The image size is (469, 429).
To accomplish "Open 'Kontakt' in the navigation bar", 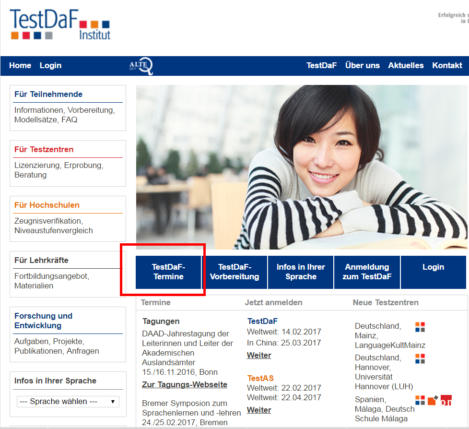I will [x=447, y=66].
